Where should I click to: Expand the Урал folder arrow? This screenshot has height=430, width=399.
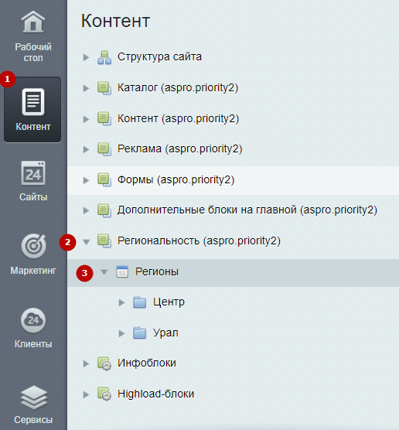[x=121, y=333]
